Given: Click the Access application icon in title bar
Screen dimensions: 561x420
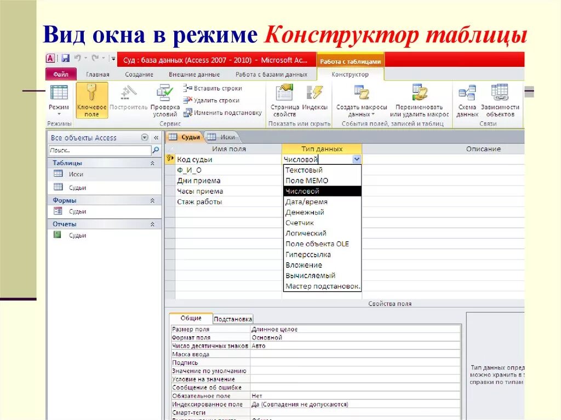Looking at the screenshot, I should (x=51, y=58).
